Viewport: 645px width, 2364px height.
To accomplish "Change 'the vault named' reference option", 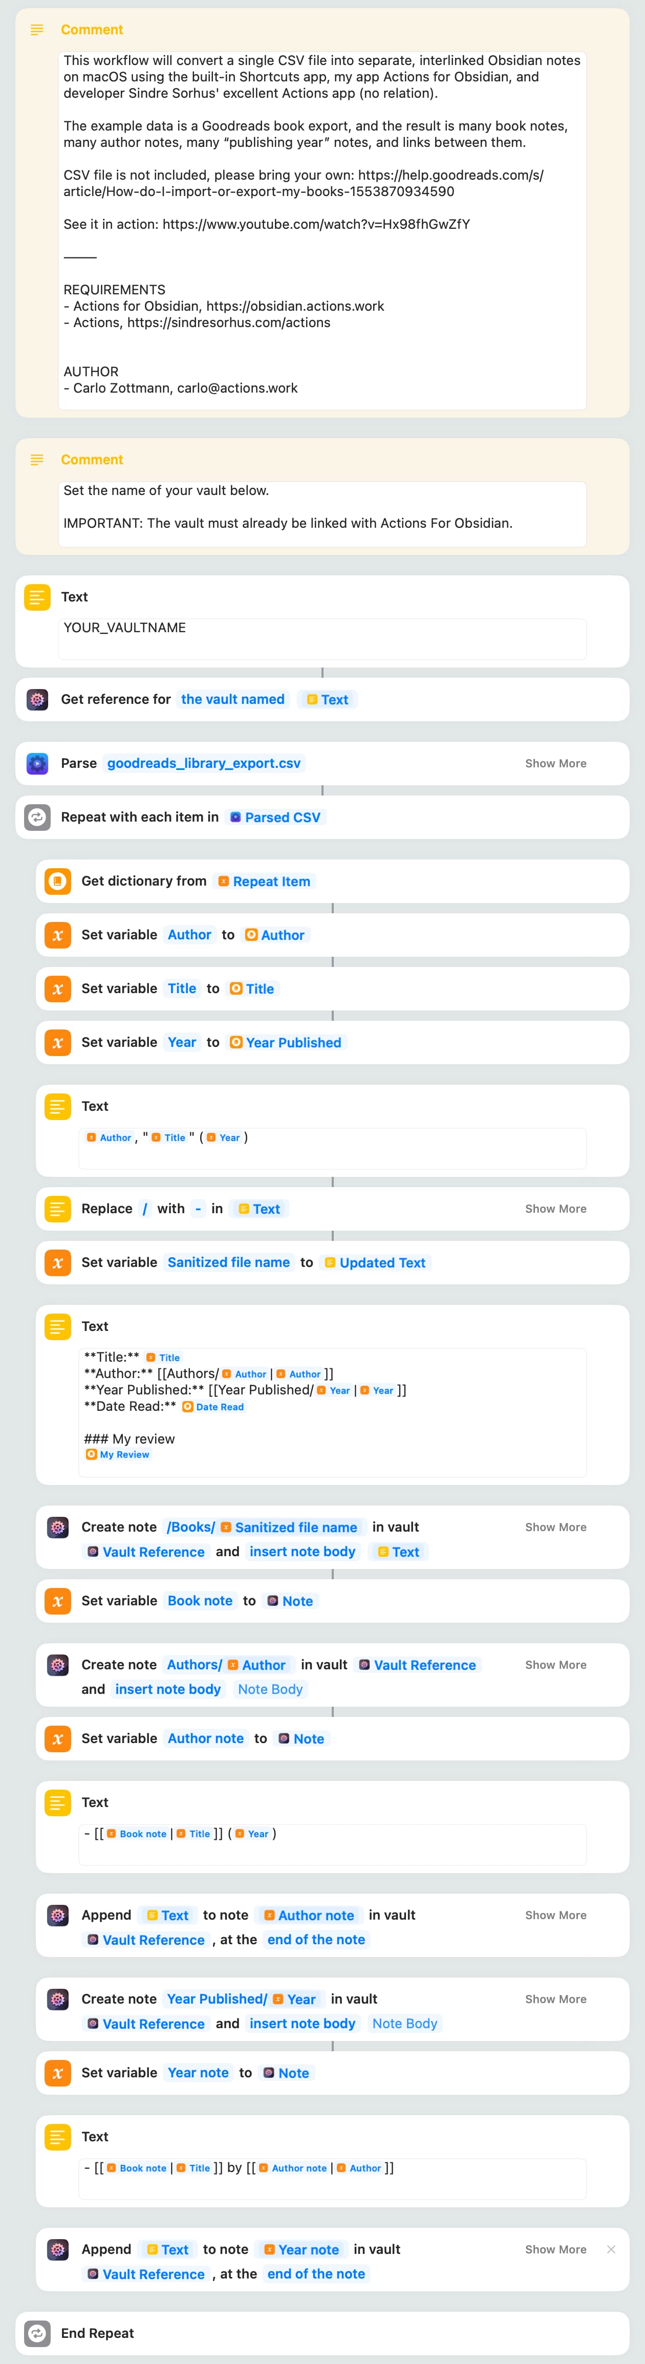I will pyautogui.click(x=233, y=699).
